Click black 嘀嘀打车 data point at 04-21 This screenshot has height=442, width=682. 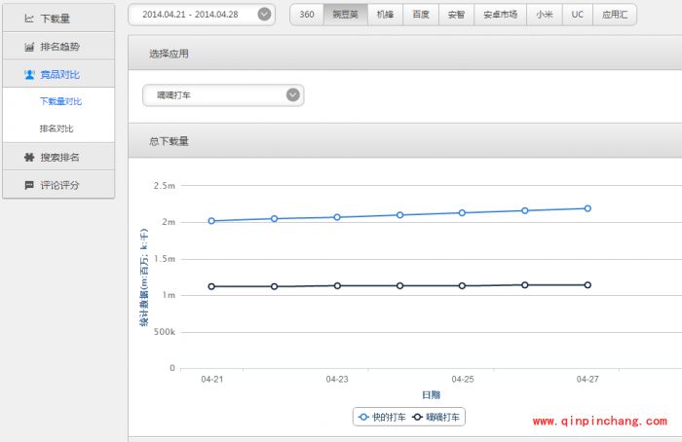(x=211, y=286)
